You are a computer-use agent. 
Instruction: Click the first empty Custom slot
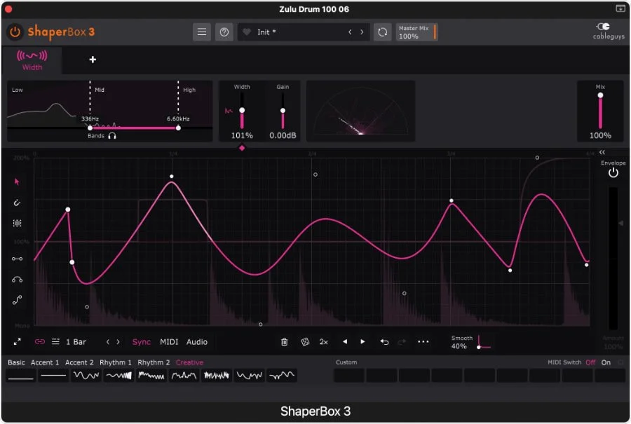tap(349, 376)
